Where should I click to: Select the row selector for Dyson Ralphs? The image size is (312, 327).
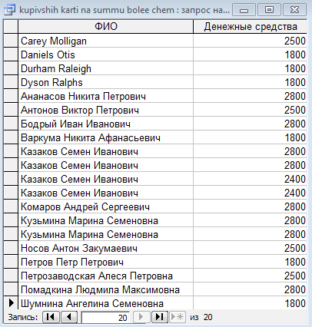(11, 82)
